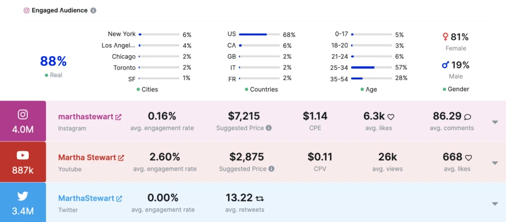This screenshot has height=222, width=506.
Task: Click the female gender symbol icon
Action: [445, 37]
